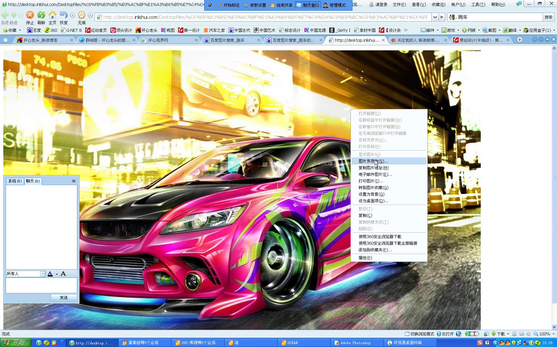Click chat message input box
This screenshot has width=557, height=347.
41,285
